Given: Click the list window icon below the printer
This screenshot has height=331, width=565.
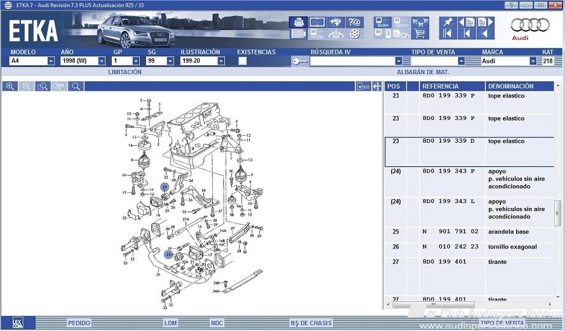Looking at the screenshot, I should pyautogui.click(x=298, y=34).
